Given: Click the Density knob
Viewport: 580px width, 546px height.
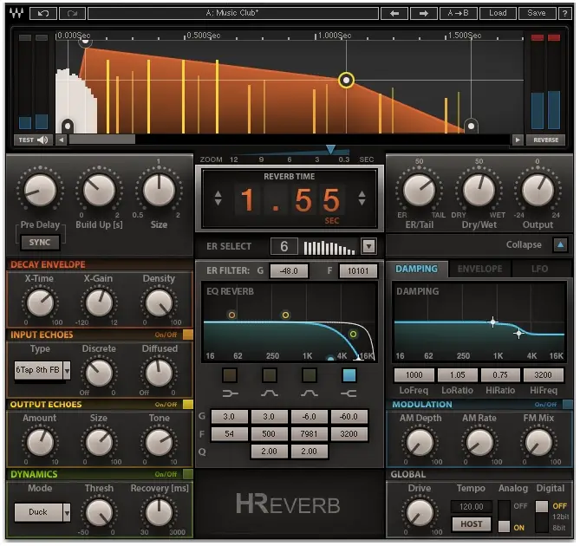Looking at the screenshot, I should [159, 303].
